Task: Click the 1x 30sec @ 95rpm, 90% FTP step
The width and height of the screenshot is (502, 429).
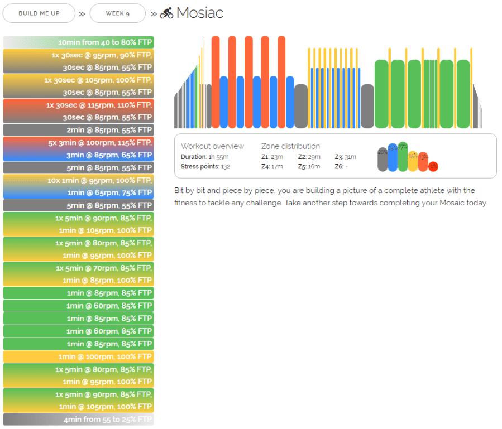Action: point(78,55)
